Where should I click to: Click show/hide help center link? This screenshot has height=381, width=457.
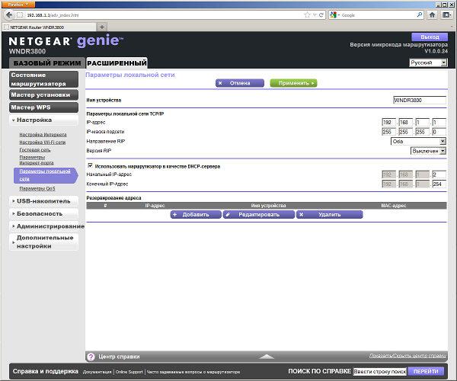pos(407,356)
